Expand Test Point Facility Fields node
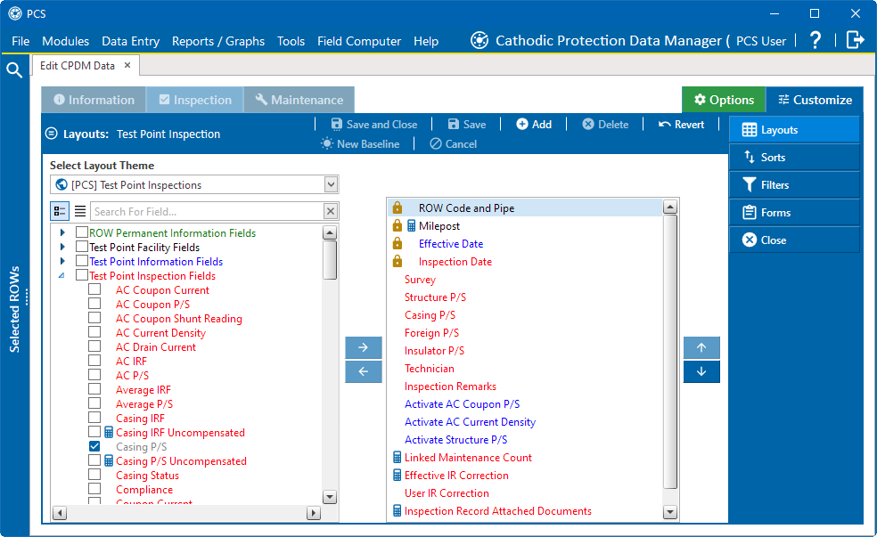The width and height of the screenshot is (877, 537). point(62,247)
